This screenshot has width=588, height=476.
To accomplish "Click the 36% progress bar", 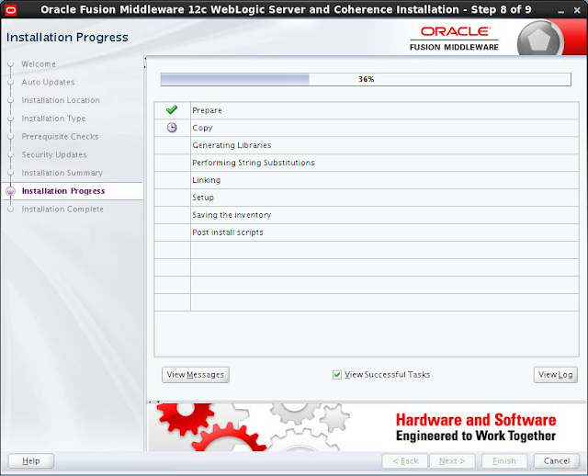I will tap(366, 79).
